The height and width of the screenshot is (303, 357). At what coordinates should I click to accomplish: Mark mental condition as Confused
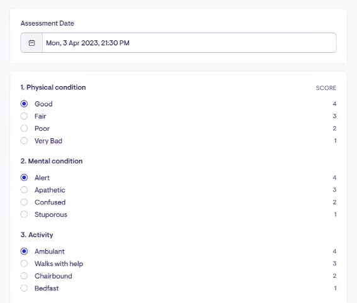point(24,202)
